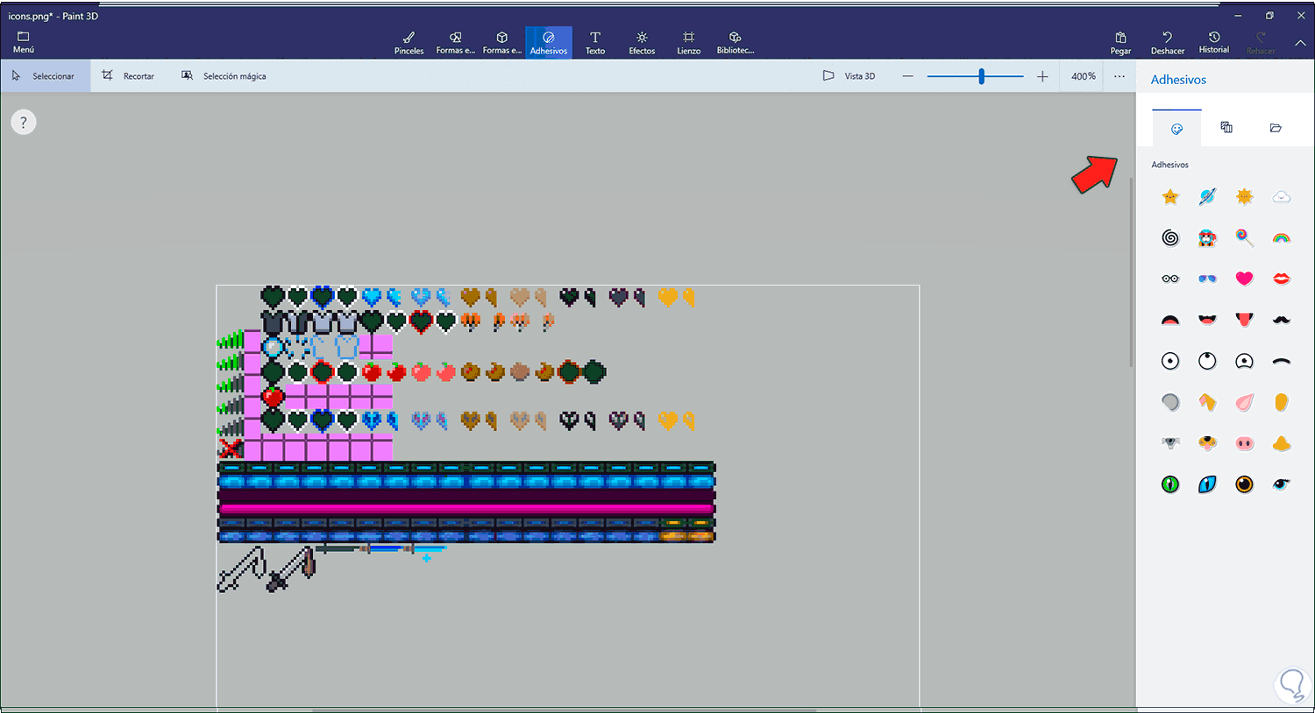Viewport: 1315px width, 713px height.
Task: Choose the lollipop sticker
Action: point(1245,237)
